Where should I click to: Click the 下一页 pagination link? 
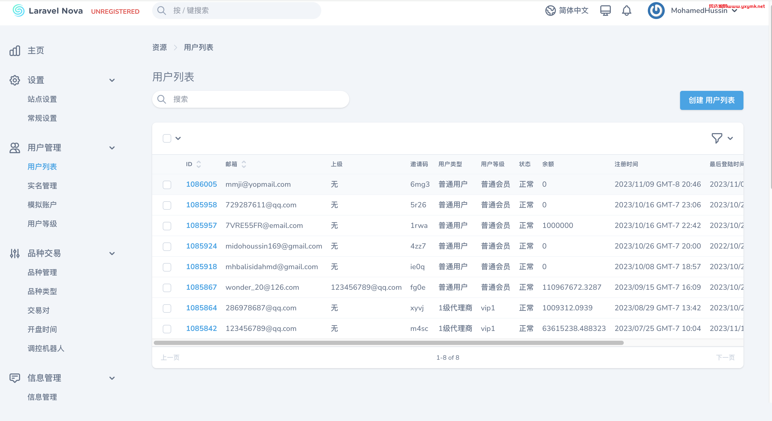(725, 357)
